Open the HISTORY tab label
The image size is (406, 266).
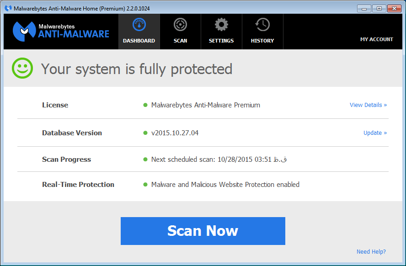coord(262,41)
